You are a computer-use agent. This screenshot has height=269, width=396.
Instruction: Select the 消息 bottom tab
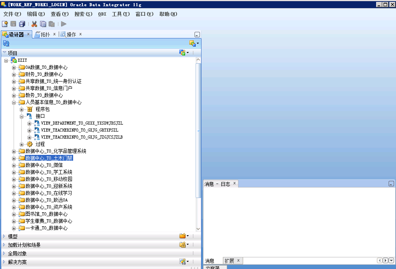pos(209,261)
